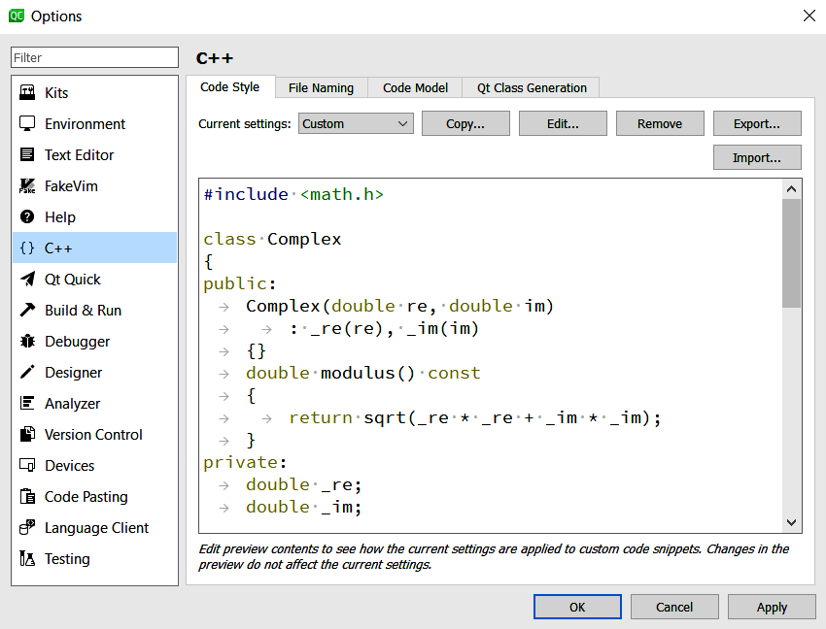The width and height of the screenshot is (826, 629).
Task: Select the Qt Quick category icon
Action: pyautogui.click(x=27, y=280)
